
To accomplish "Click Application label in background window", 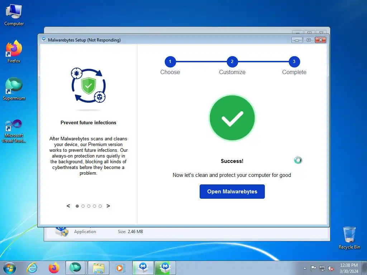I will point(85,232).
